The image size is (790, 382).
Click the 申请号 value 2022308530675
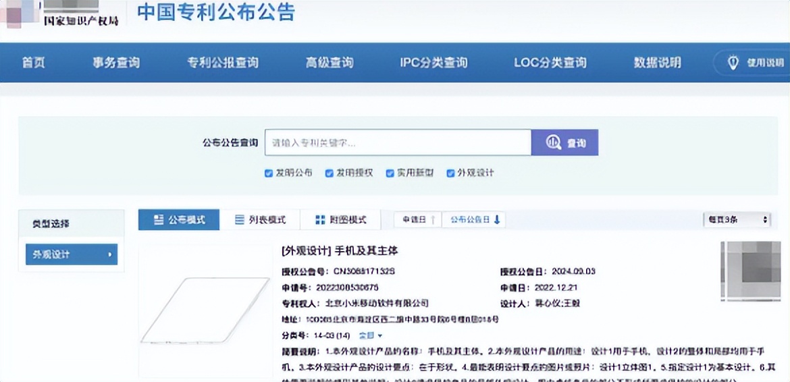pyautogui.click(x=347, y=288)
